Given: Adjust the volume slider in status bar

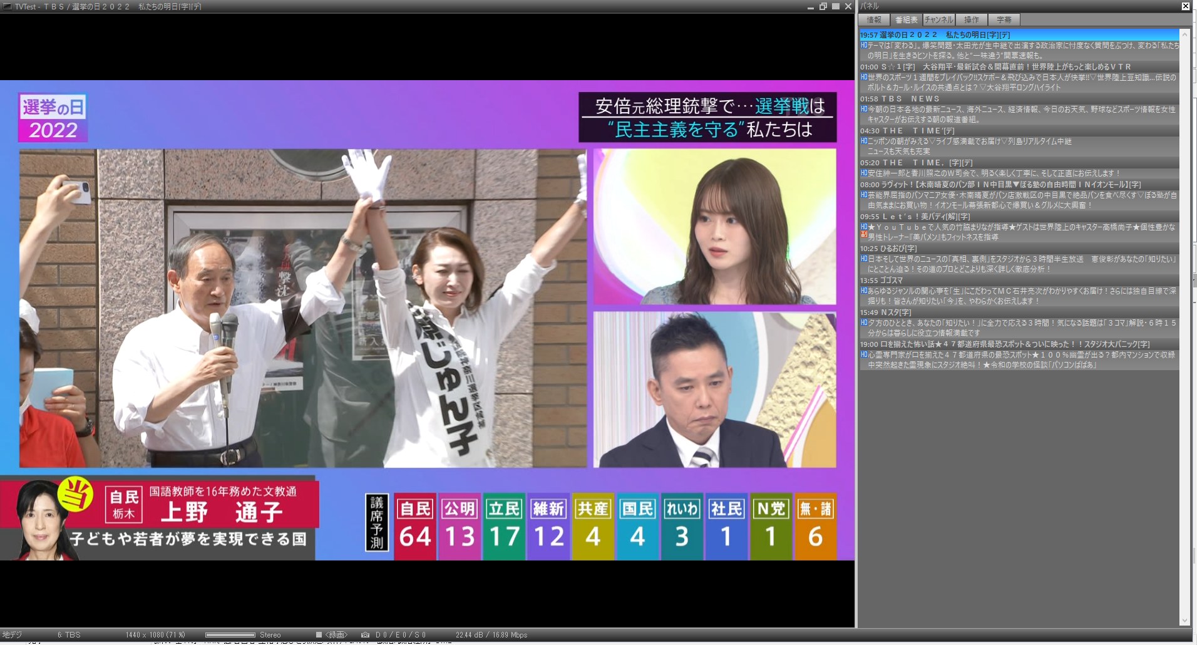Looking at the screenshot, I should [x=230, y=635].
